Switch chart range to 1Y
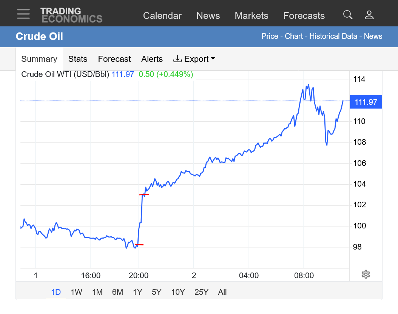The width and height of the screenshot is (398, 314). (137, 292)
